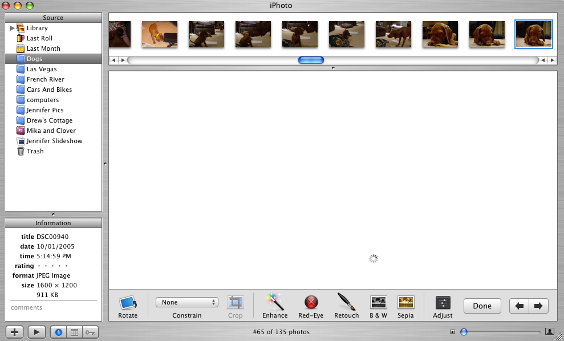Image resolution: width=564 pixels, height=341 pixels.
Task: Click the status text #65 of 135 photos
Action: (x=281, y=332)
